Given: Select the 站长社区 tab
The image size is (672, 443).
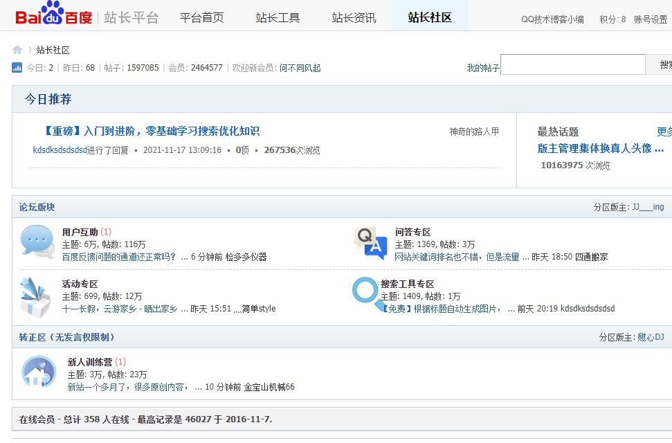Looking at the screenshot, I should pyautogui.click(x=430, y=17).
